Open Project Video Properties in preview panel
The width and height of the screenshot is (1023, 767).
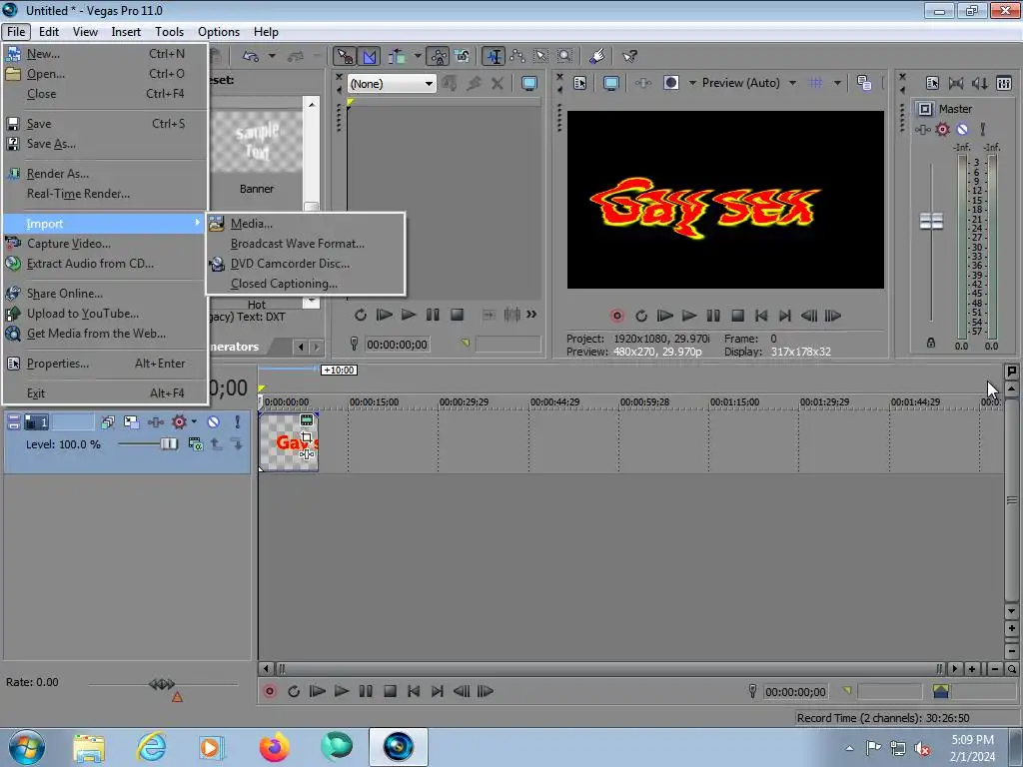[579, 83]
